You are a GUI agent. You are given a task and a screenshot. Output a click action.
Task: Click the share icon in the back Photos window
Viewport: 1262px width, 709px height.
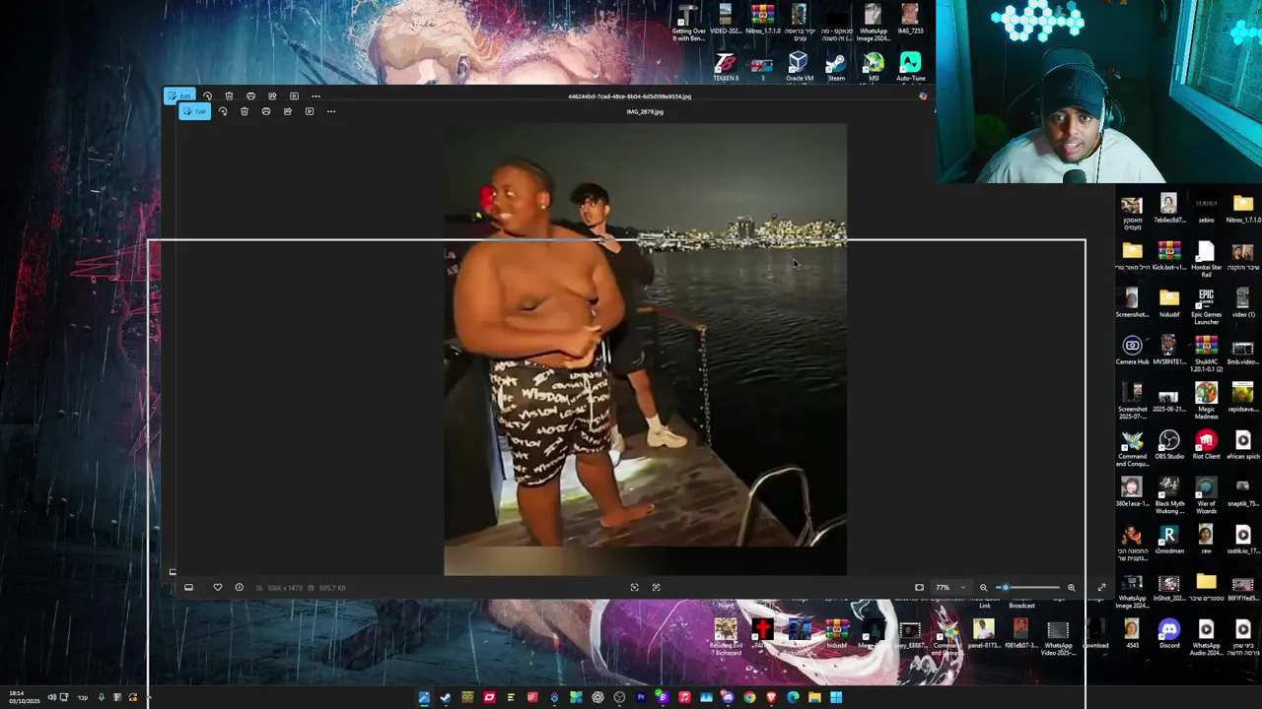coord(272,96)
